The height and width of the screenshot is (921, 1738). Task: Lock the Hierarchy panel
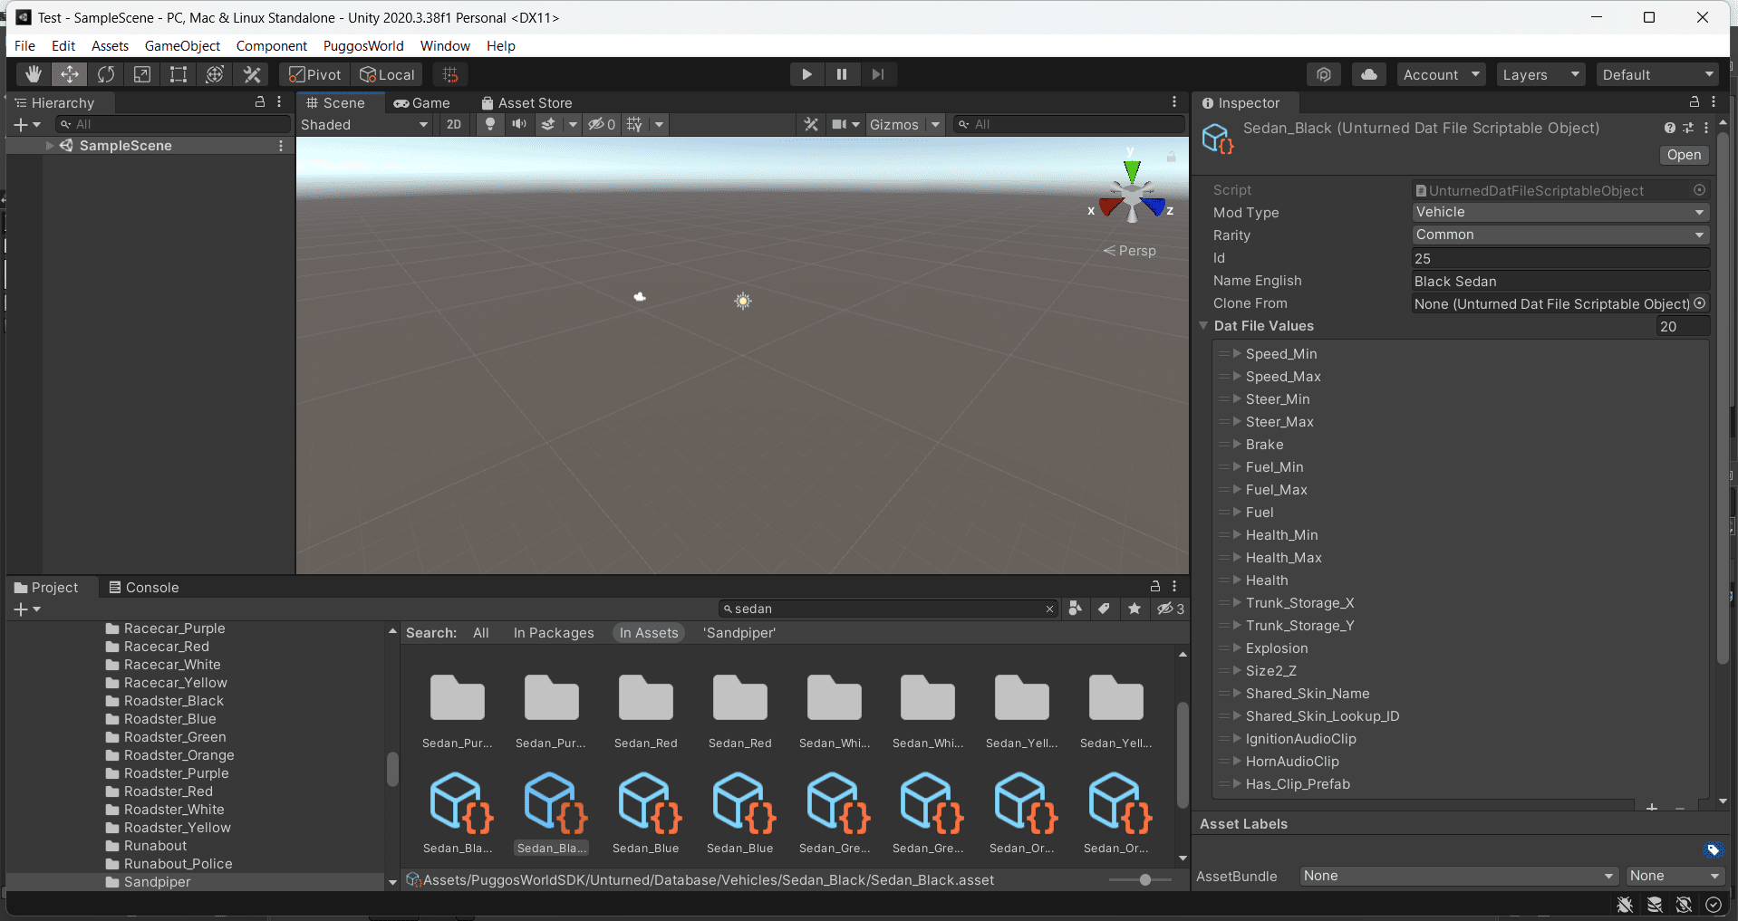(260, 102)
